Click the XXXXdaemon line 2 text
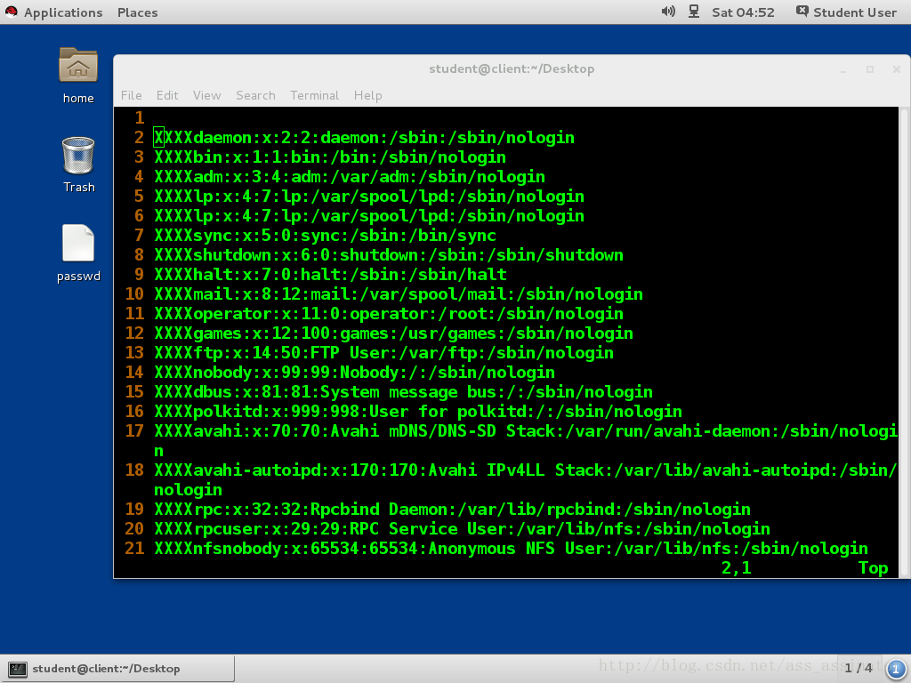The height and width of the screenshot is (683, 911). [x=364, y=138]
